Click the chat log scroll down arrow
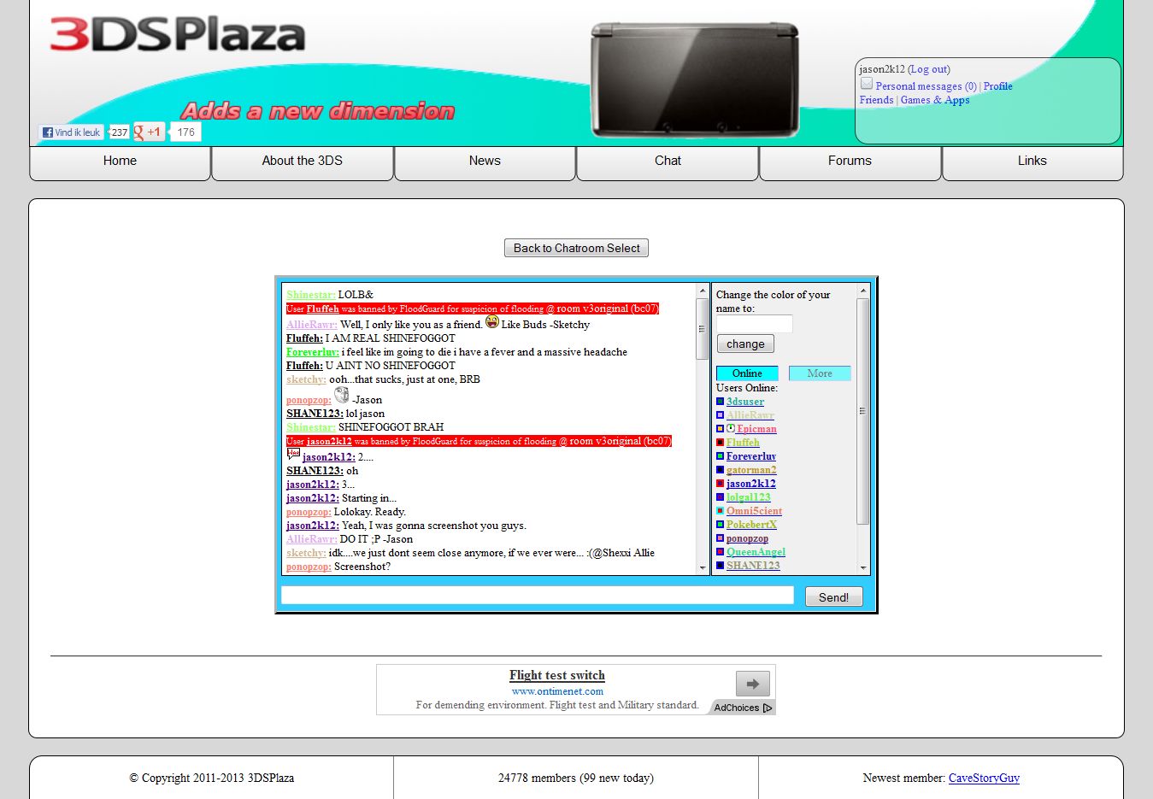 click(x=703, y=567)
